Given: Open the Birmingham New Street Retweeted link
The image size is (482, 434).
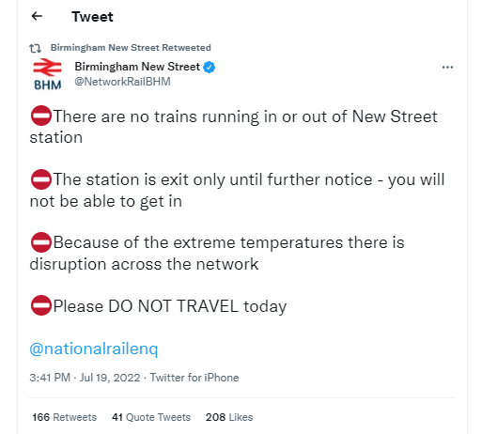Looking at the screenshot, I should [131, 48].
